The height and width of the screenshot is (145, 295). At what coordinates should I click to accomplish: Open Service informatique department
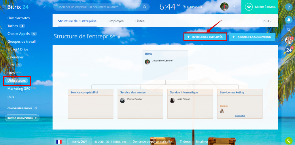click(x=184, y=93)
